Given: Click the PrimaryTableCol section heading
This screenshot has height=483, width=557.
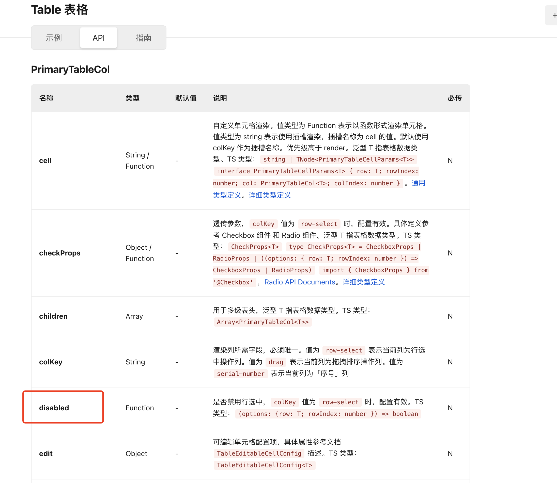Looking at the screenshot, I should 70,69.
